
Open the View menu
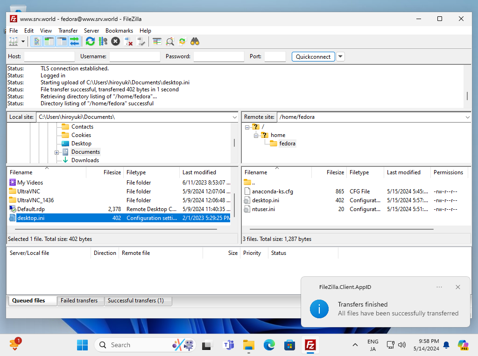tap(46, 31)
